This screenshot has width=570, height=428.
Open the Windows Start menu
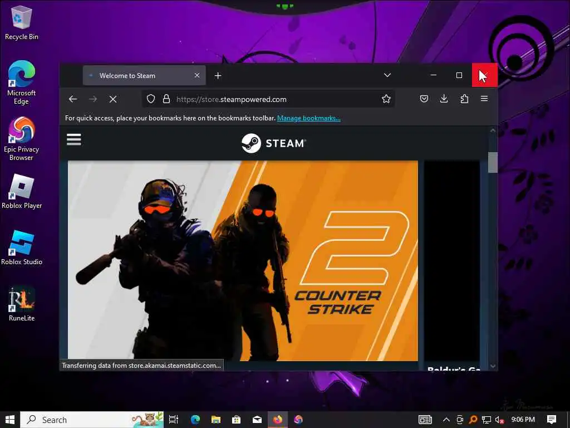(x=10, y=420)
